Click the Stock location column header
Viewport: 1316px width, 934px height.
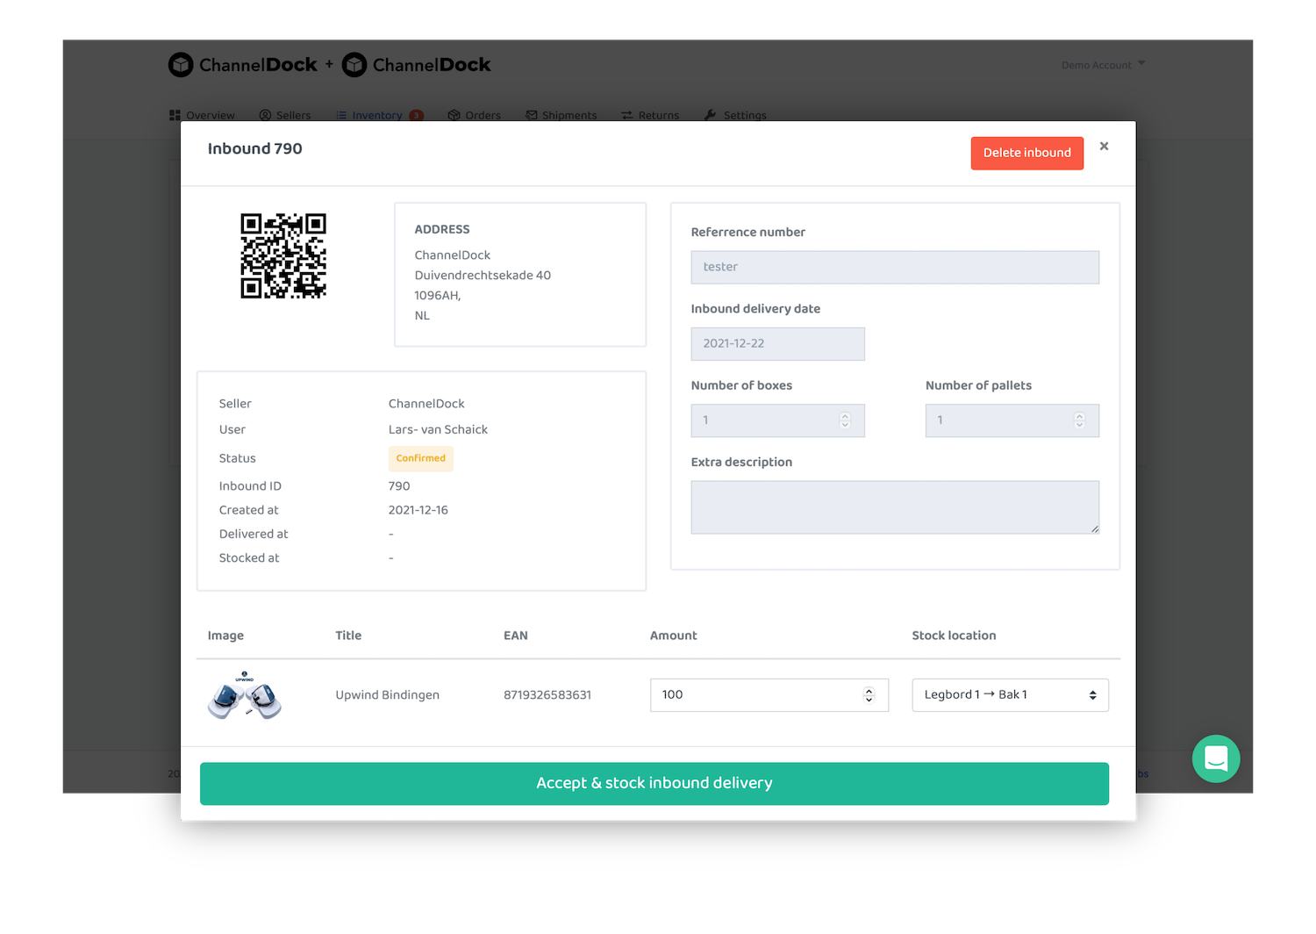(955, 636)
